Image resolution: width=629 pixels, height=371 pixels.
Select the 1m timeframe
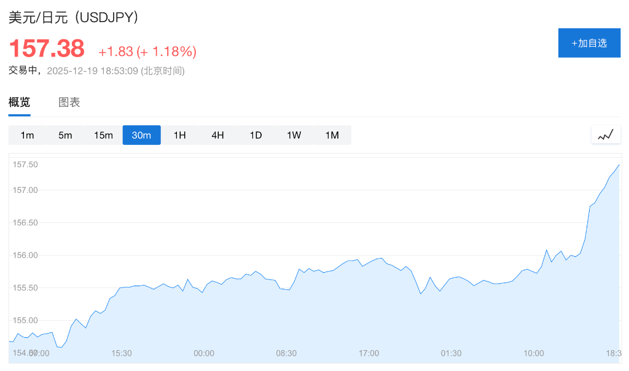(27, 135)
